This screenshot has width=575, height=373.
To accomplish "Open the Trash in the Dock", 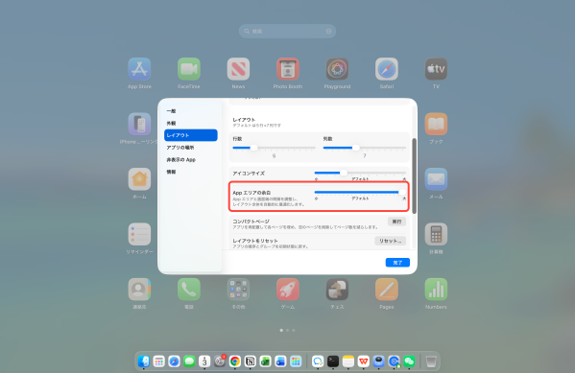I will (431, 361).
